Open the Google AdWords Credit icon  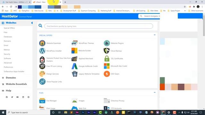tap(75, 66)
